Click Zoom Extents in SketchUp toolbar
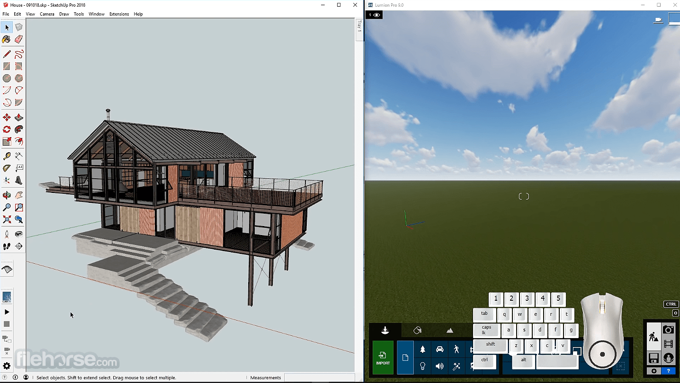680x383 pixels. 7,219
